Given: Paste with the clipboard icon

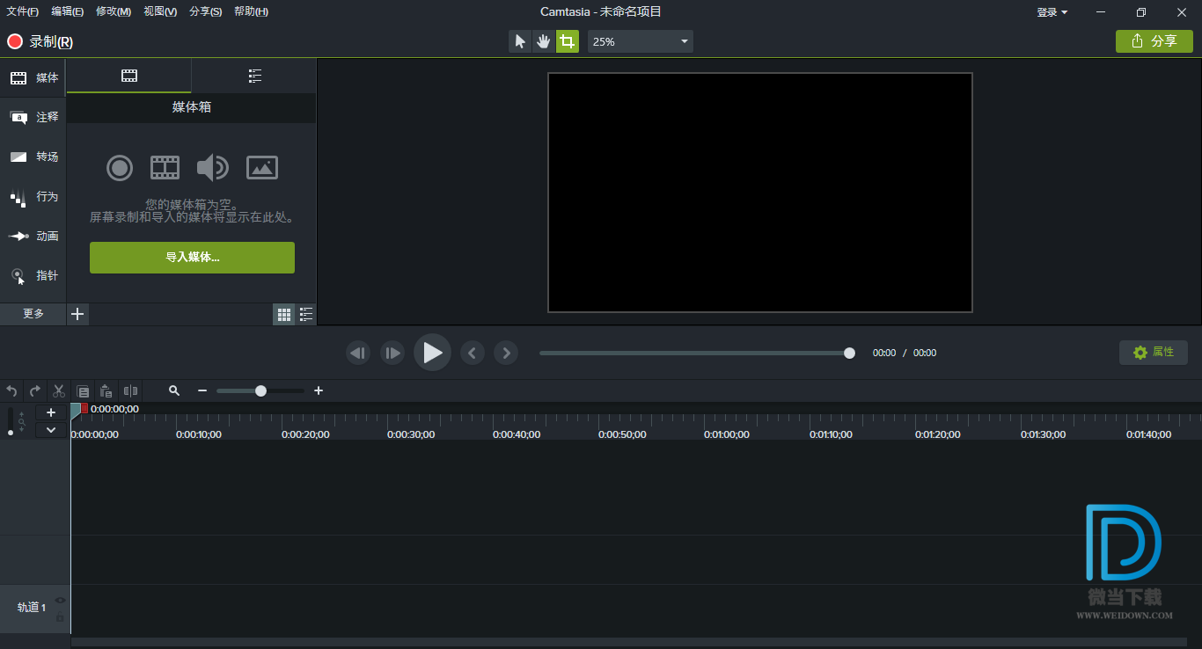Looking at the screenshot, I should [x=106, y=391].
